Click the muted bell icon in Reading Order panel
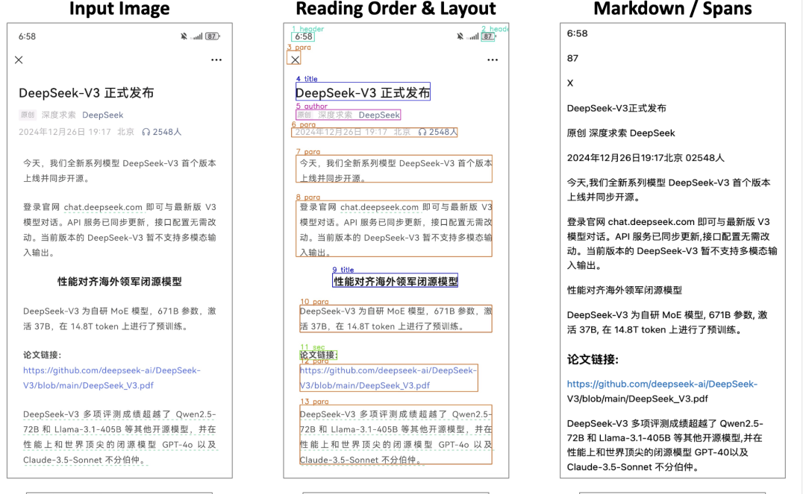 pyautogui.click(x=460, y=37)
